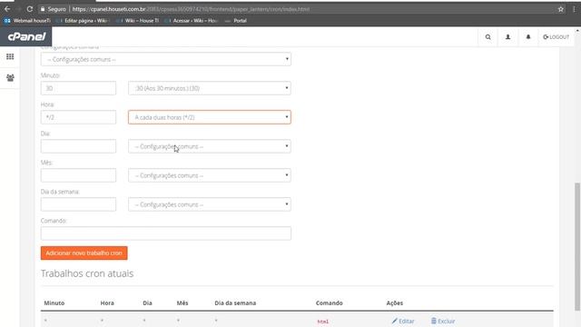Viewport: 581px width, 327px height.
Task: Open cPanel home grid icon in sidebar
Action: 10,56
